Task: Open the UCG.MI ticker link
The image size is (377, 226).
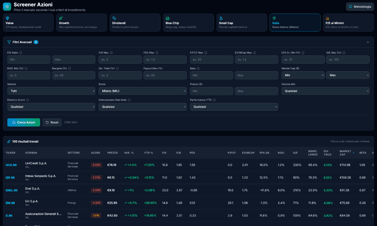Action: pos(11,165)
